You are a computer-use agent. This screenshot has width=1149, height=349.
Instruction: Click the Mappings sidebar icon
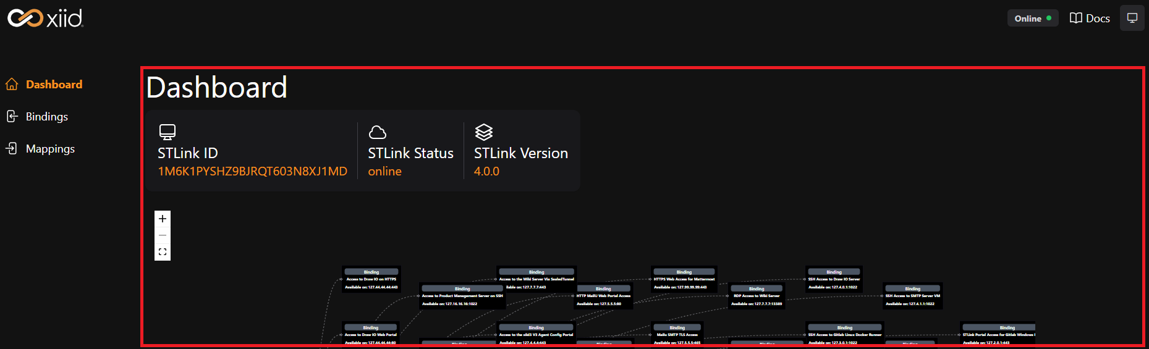[12, 149]
